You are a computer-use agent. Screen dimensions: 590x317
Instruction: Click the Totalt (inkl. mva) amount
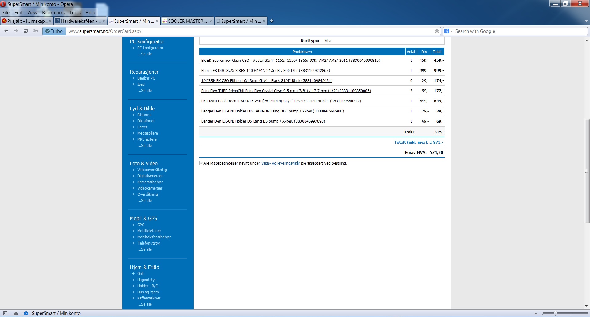click(436, 143)
